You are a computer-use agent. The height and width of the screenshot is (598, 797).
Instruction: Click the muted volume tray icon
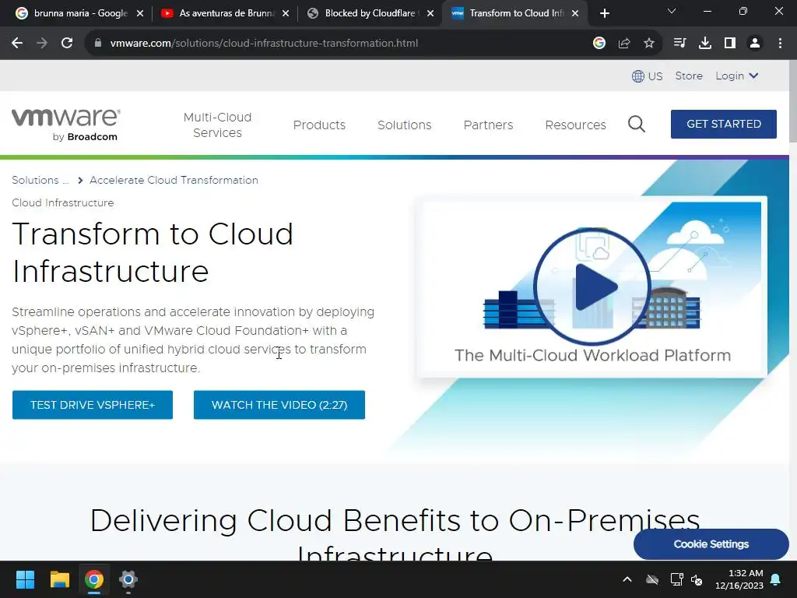click(x=697, y=579)
